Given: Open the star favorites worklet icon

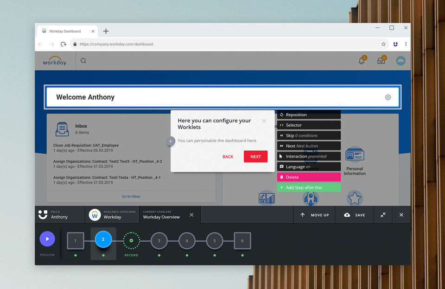Looking at the screenshot, I should click(355, 198).
